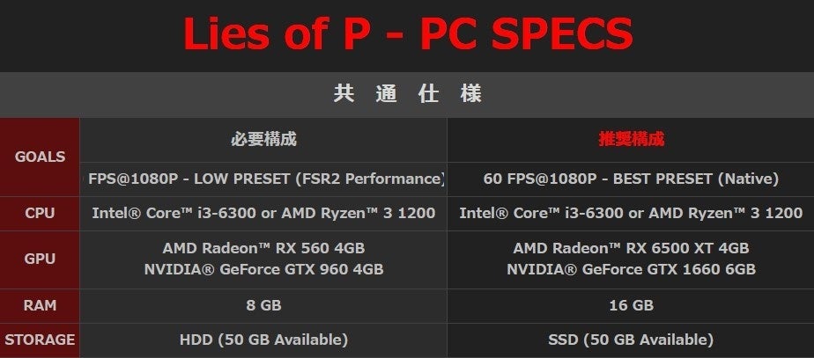Click the 共通仕様 section header
Screen dimensions: 814x358
point(407,94)
